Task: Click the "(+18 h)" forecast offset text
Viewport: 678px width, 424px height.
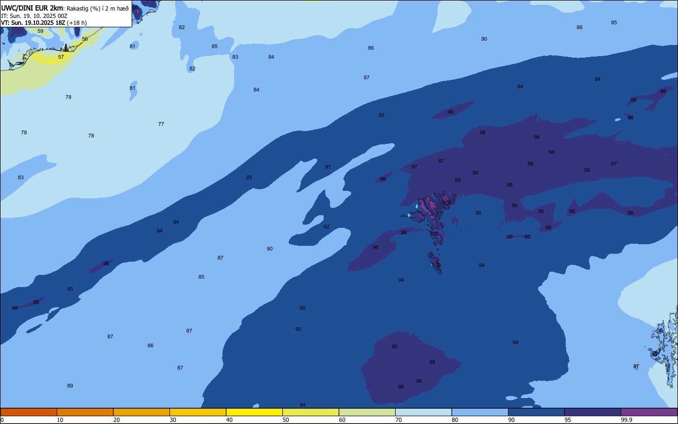Action: pos(77,23)
